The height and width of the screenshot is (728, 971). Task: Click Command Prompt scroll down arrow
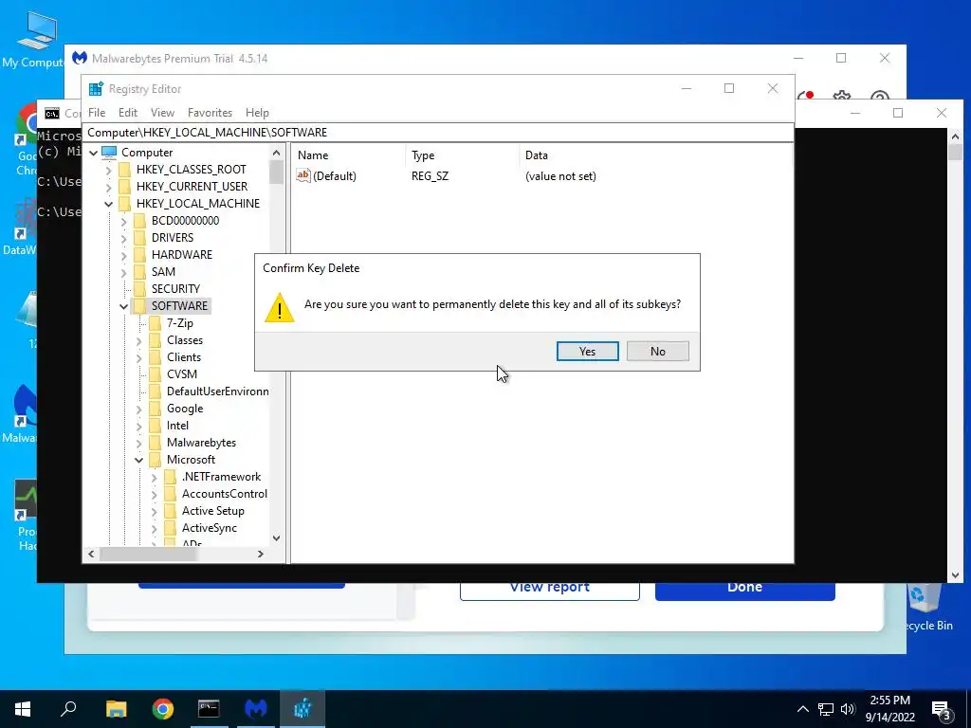(955, 575)
